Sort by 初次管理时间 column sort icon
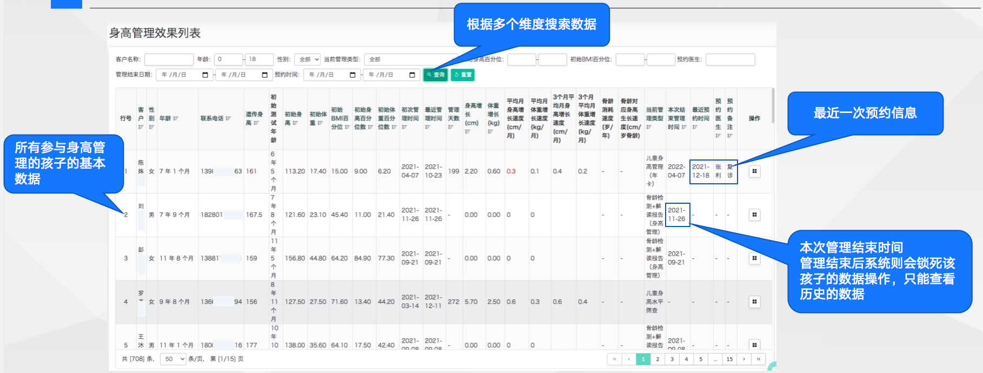Image resolution: width=983 pixels, height=373 pixels. pyautogui.click(x=404, y=127)
